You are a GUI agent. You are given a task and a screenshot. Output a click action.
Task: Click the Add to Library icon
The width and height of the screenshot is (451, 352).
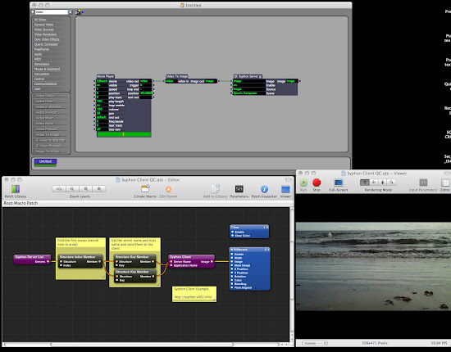(x=215, y=188)
